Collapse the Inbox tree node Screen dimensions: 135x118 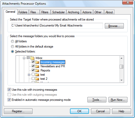(x=24, y=58)
